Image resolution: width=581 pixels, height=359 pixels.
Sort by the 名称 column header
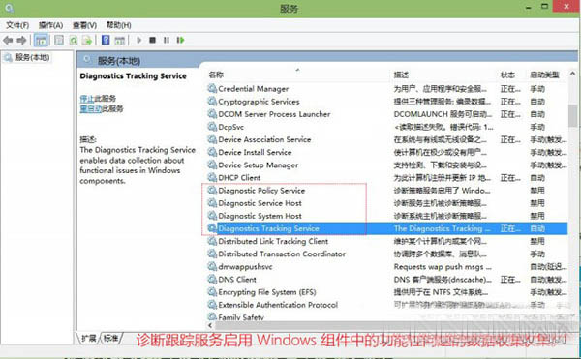click(216, 75)
